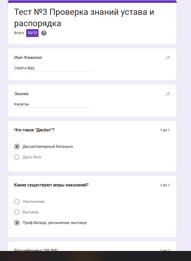This screenshot has width=191, height=261.
Task: Click the answer field containing "Капитан"
Action: (x=53, y=104)
